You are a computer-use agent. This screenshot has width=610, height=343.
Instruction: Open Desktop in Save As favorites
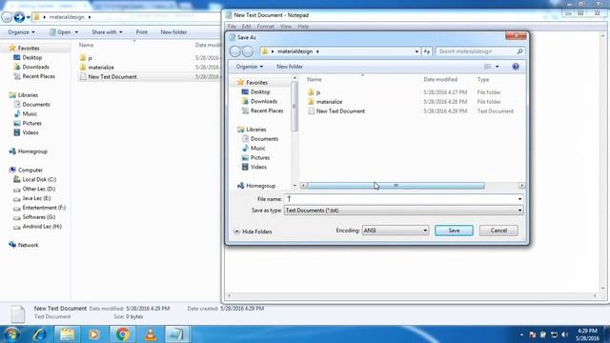tap(260, 91)
